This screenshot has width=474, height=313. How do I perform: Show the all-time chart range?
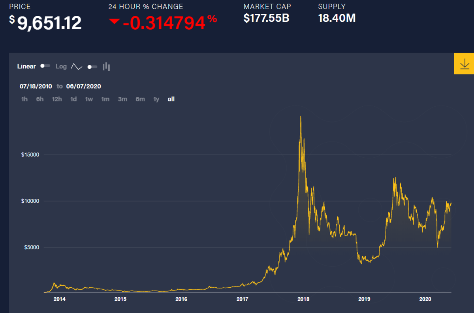click(x=171, y=99)
